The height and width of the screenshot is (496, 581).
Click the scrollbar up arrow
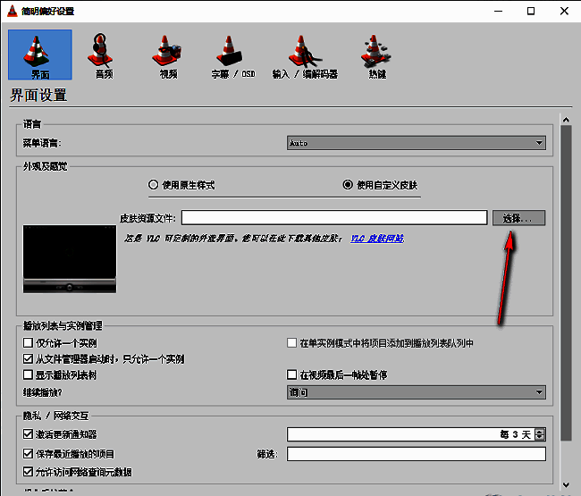click(x=566, y=120)
